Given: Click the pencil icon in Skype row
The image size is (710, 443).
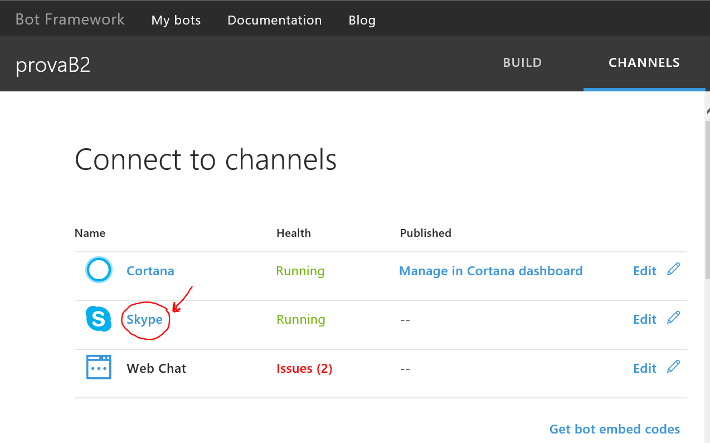Looking at the screenshot, I should point(673,318).
